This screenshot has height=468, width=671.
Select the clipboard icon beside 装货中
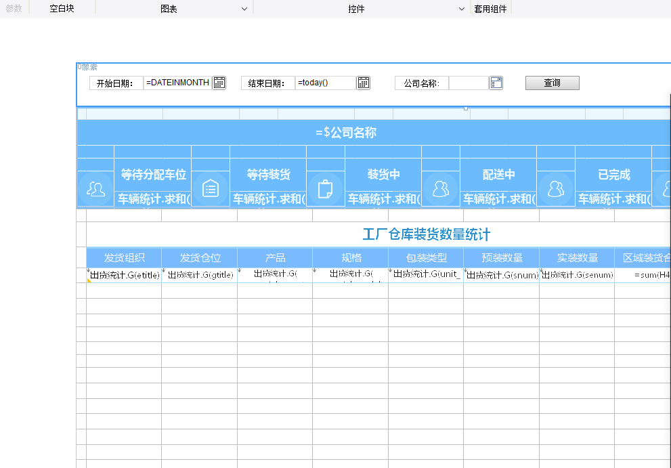[x=326, y=189]
